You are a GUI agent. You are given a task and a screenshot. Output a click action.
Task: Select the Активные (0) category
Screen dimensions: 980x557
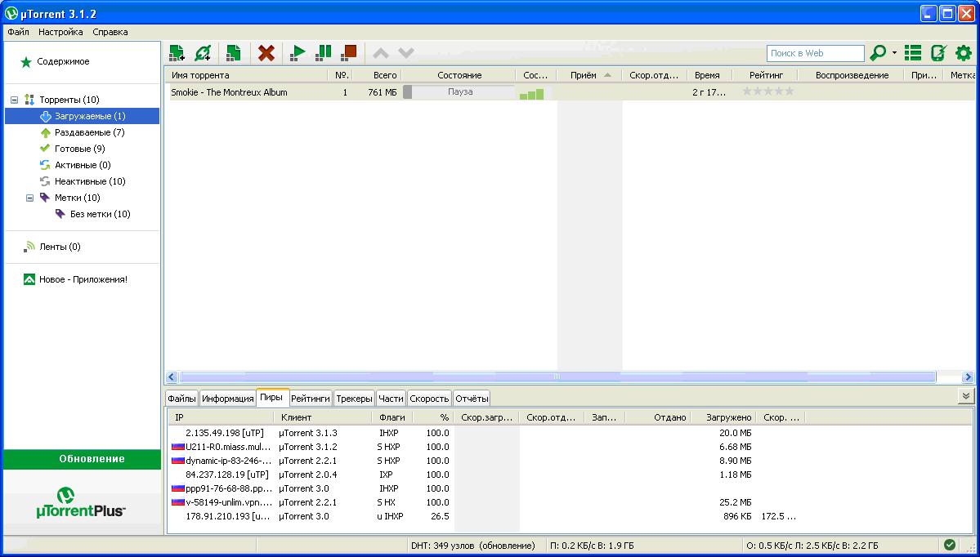tap(82, 165)
